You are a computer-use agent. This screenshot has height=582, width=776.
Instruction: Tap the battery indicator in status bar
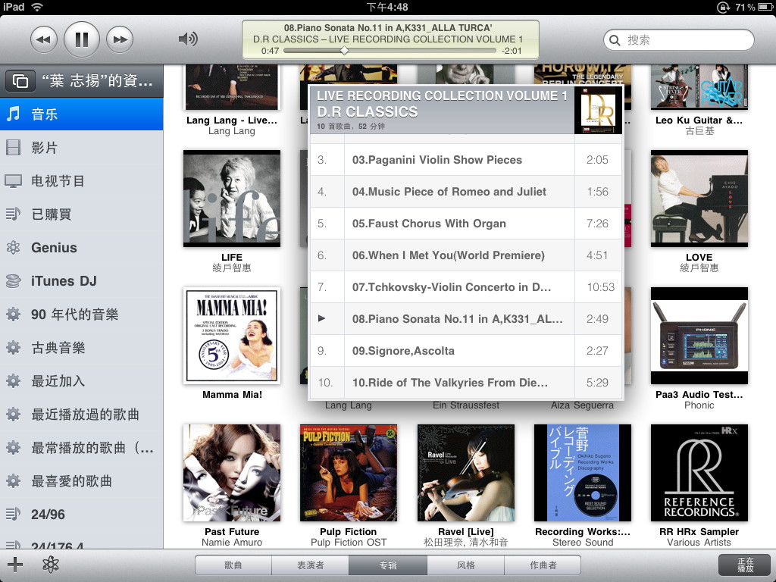click(765, 7)
